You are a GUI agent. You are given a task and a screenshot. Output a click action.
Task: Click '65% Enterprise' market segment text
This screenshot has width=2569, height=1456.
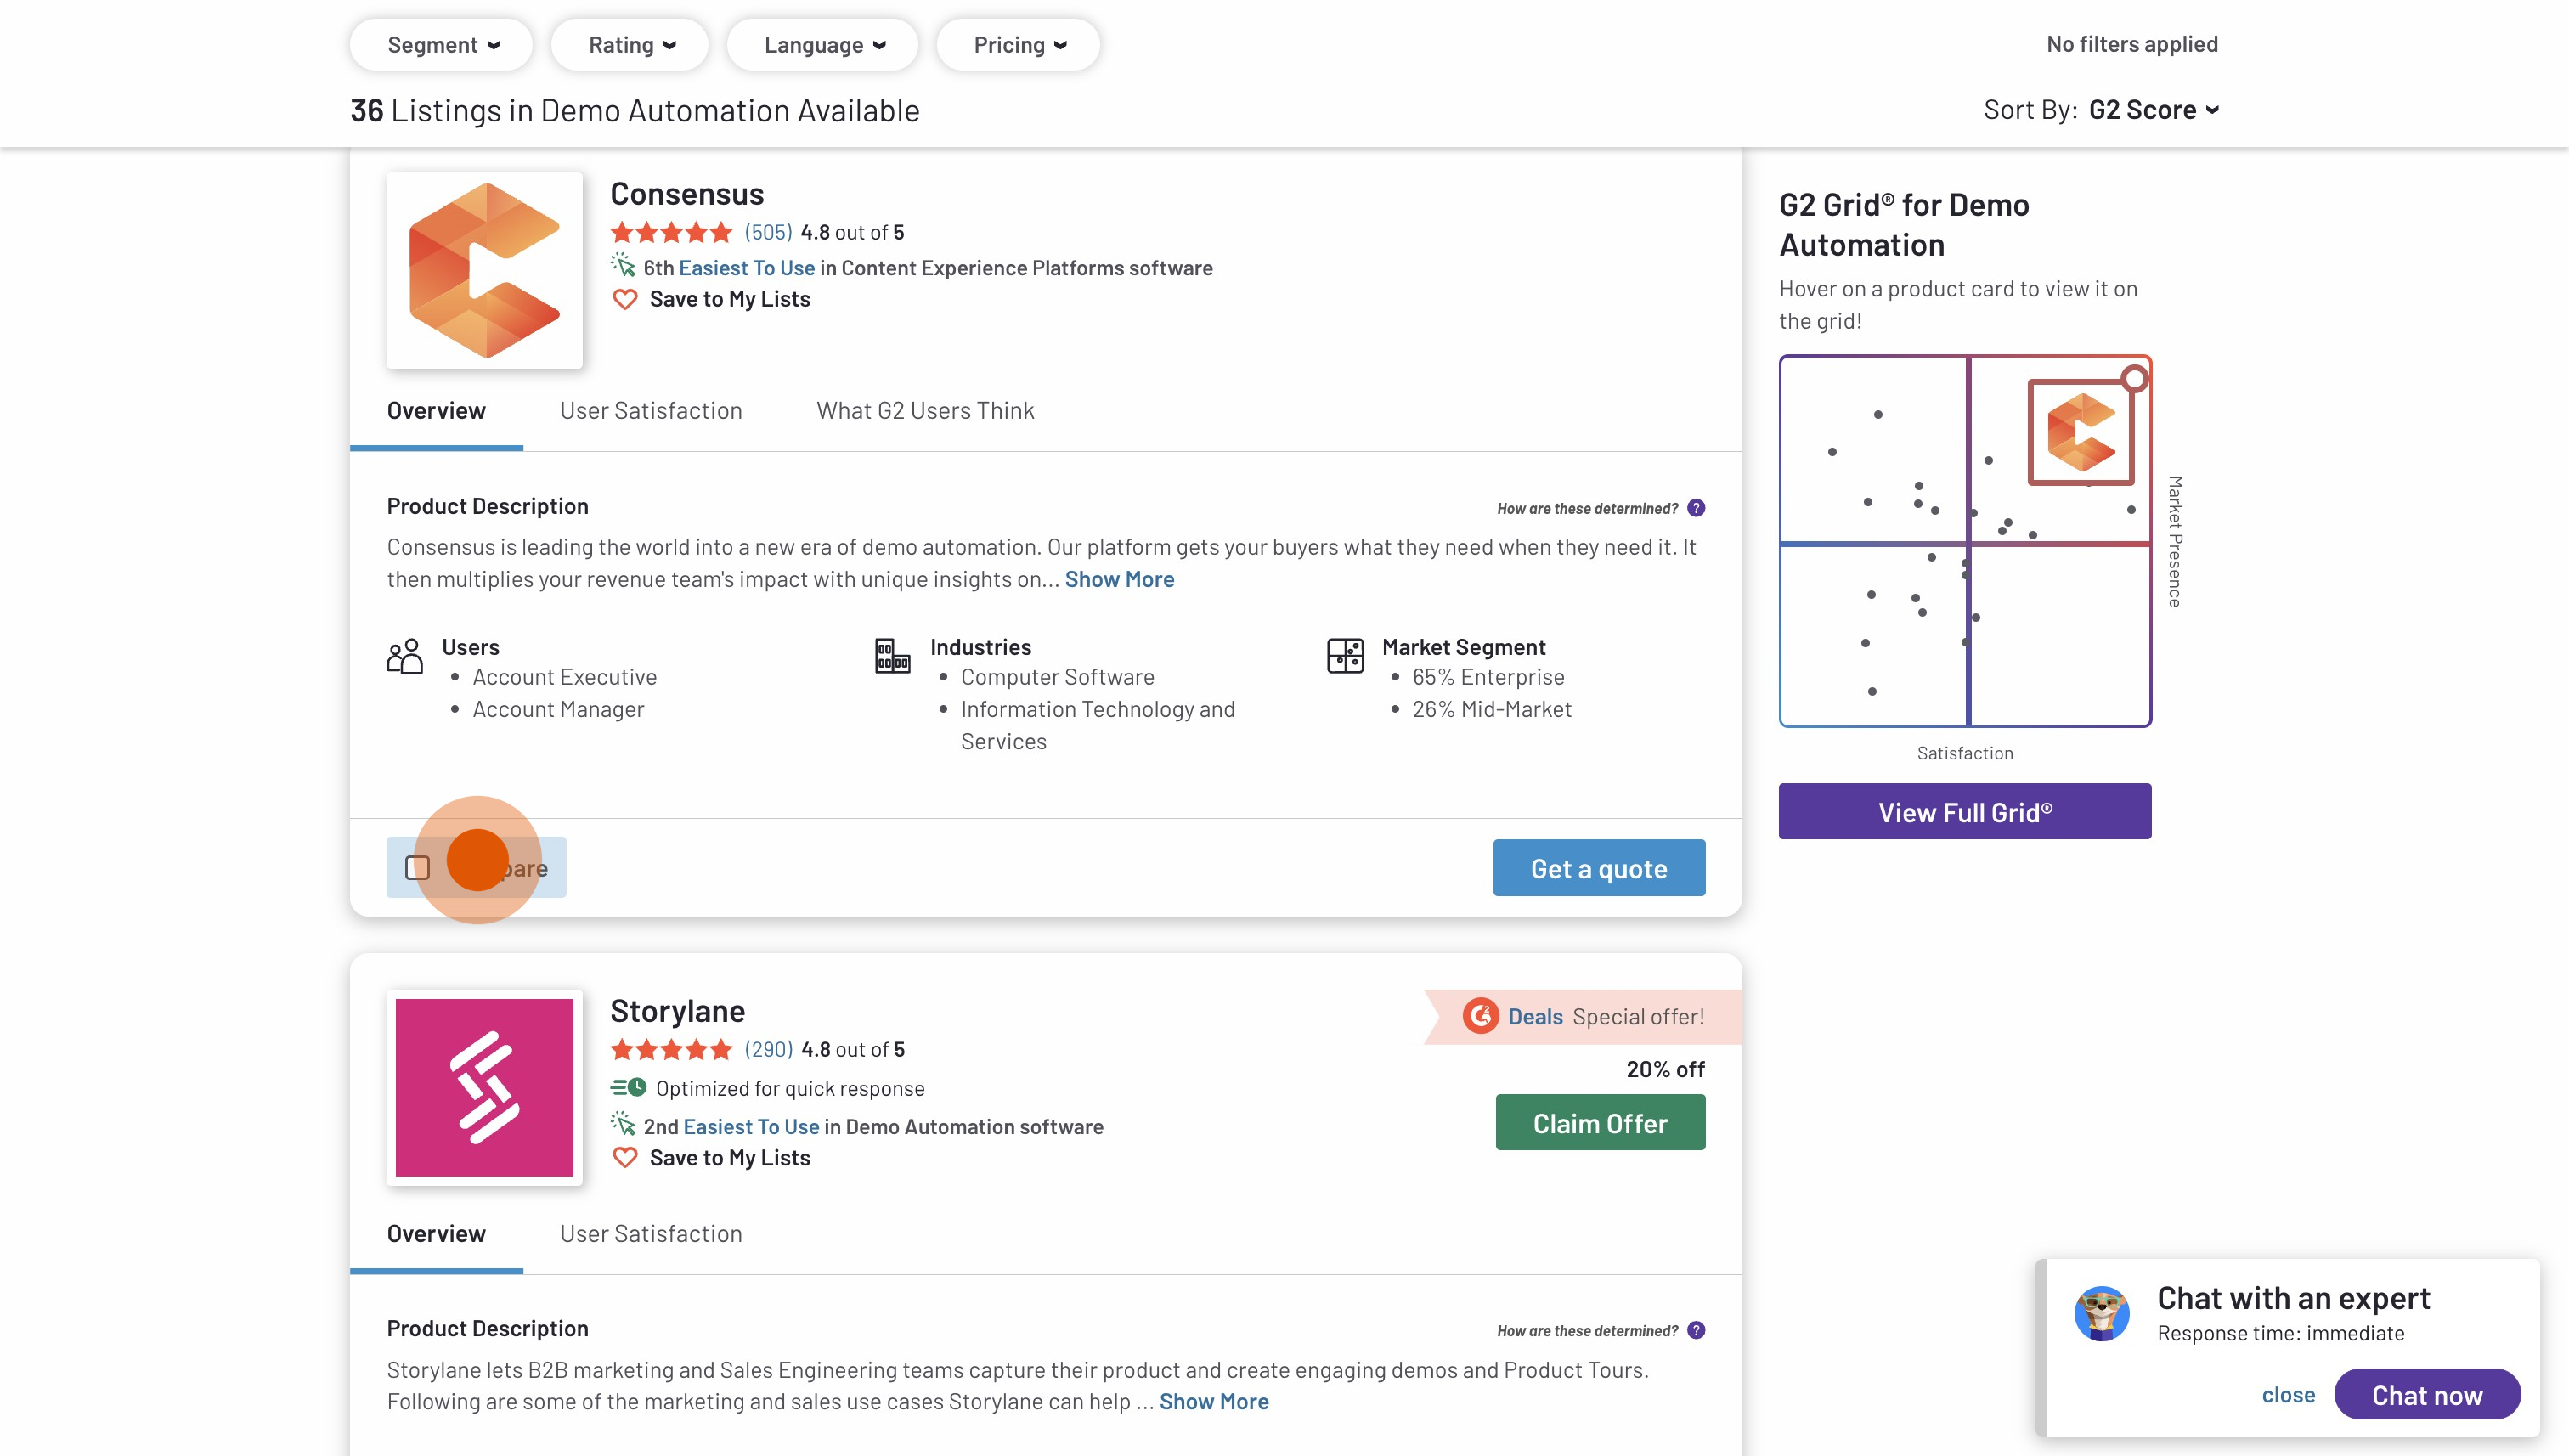[1488, 677]
